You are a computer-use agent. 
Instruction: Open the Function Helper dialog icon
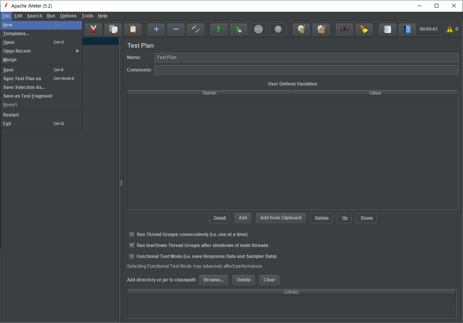[x=388, y=29]
